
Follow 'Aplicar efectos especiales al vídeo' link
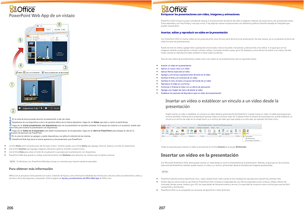click(175, 71)
